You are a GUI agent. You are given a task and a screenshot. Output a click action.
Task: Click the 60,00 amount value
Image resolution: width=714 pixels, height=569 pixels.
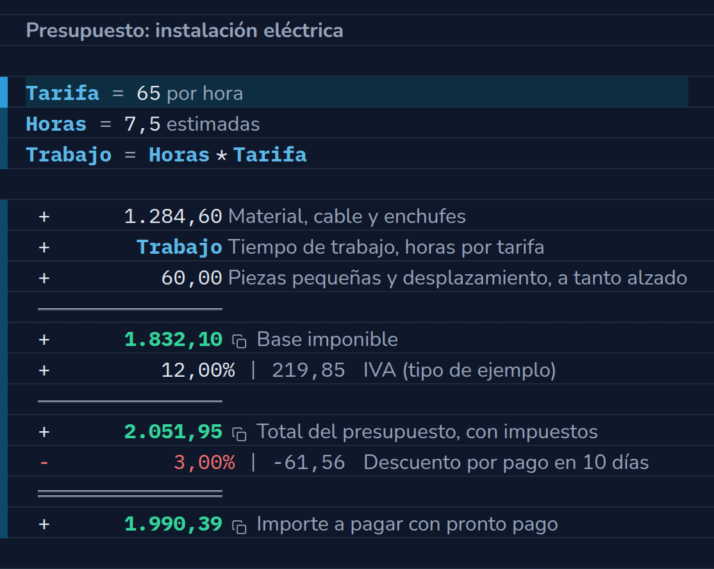pos(192,278)
